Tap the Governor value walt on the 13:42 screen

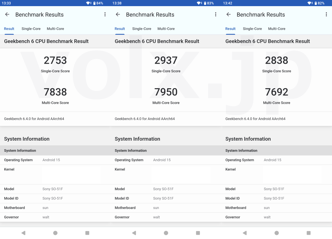coord(267,217)
